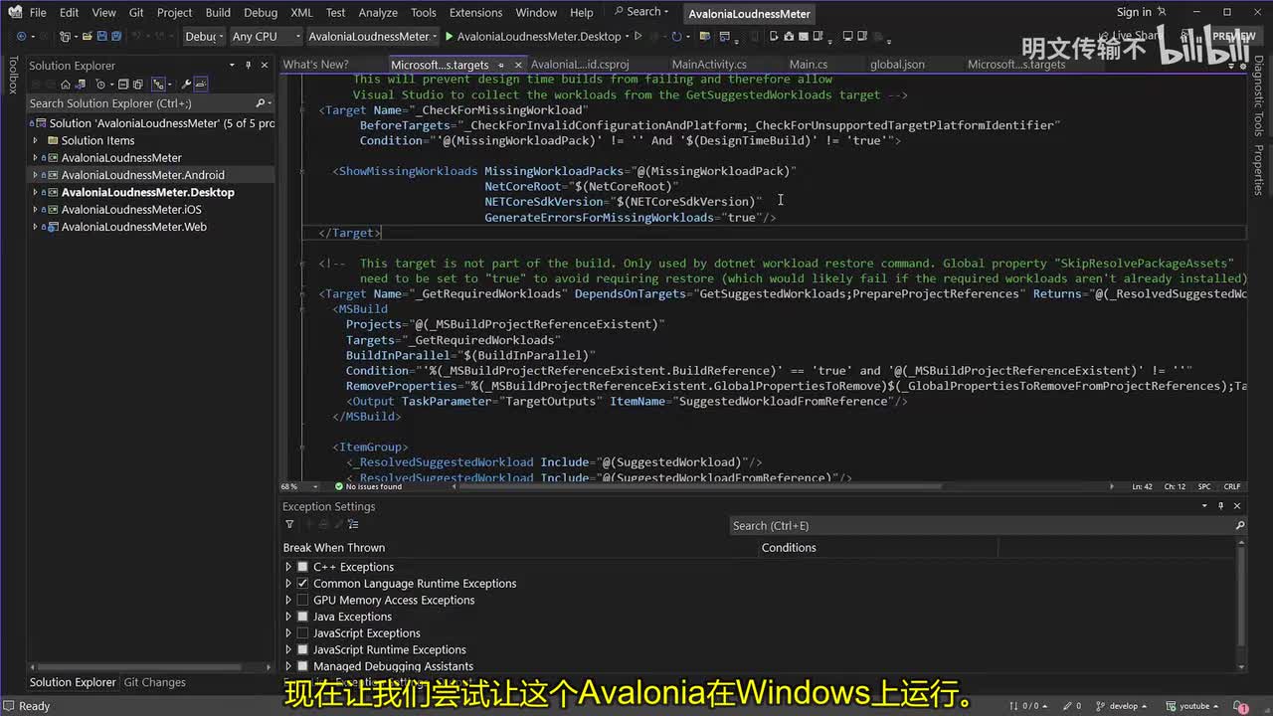
Task: Click the Save All toolbar icon
Action: click(x=116, y=36)
